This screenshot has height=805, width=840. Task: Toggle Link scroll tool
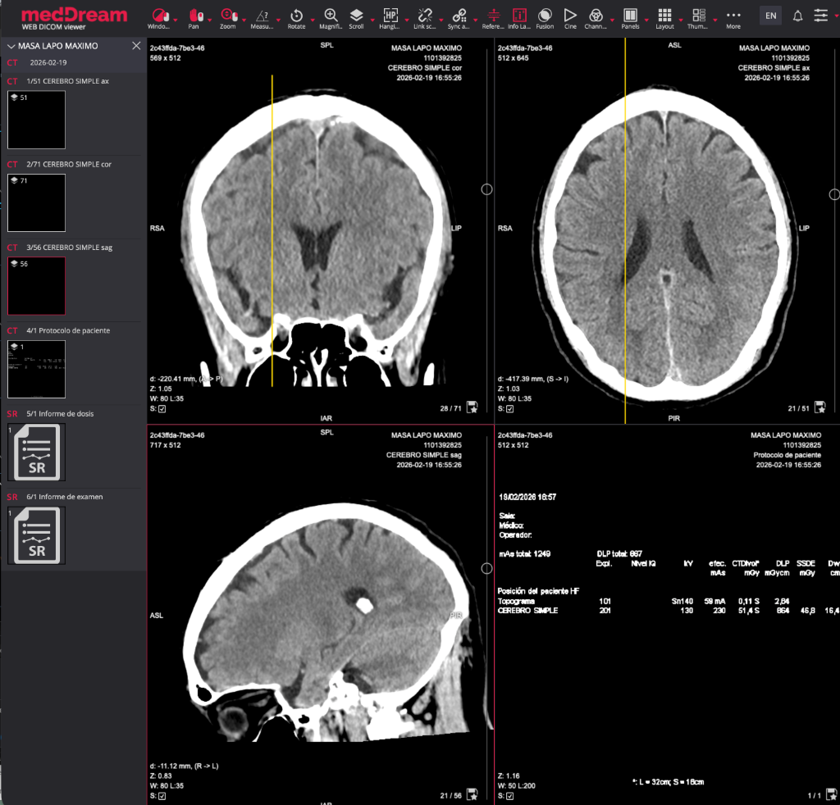pos(425,18)
